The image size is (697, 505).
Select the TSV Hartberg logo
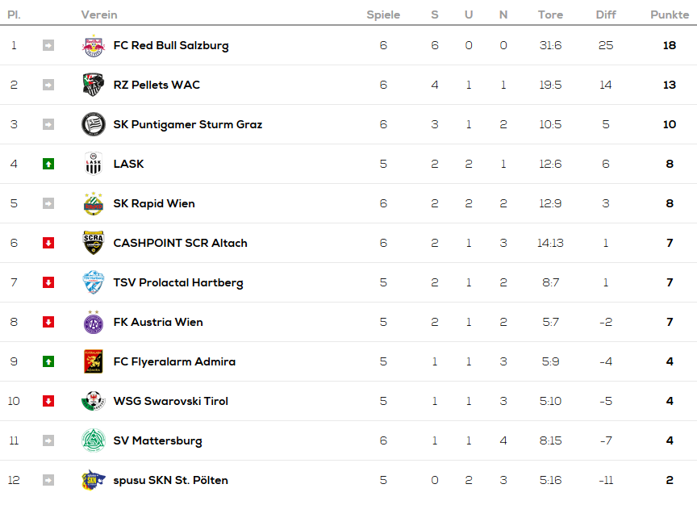tap(94, 282)
